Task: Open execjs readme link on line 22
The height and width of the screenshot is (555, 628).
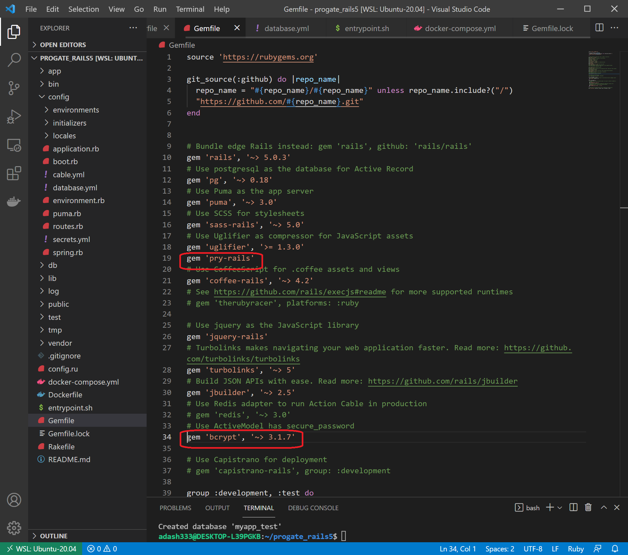Action: point(300,292)
